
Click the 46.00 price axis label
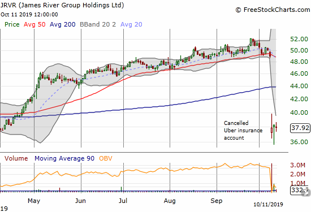click(x=299, y=73)
